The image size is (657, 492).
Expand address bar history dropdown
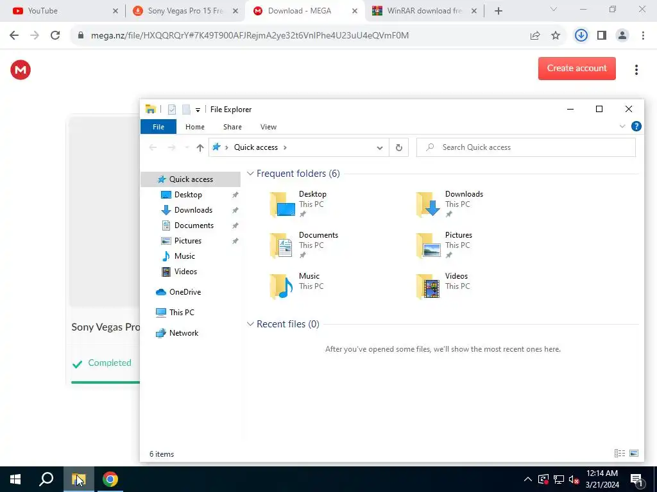[x=380, y=147]
